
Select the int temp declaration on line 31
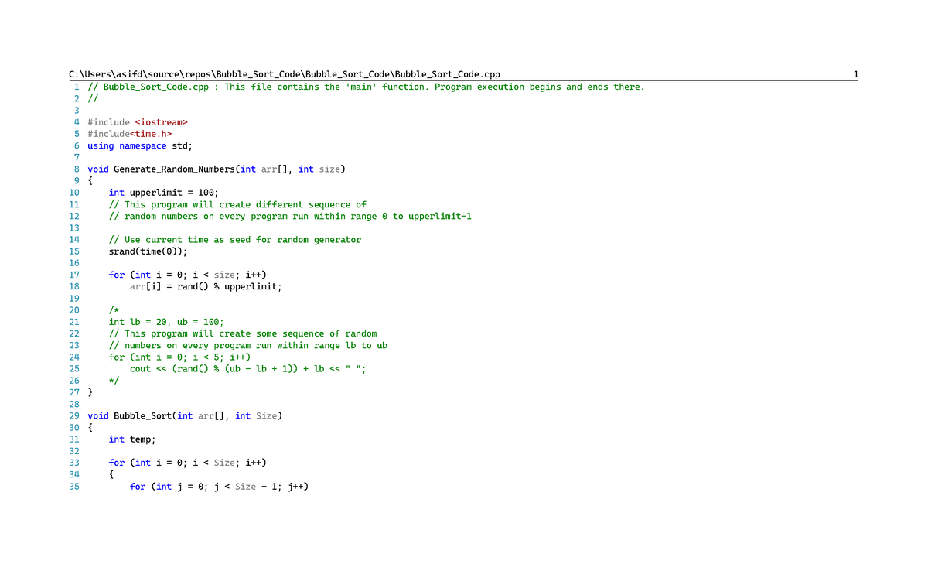click(x=133, y=439)
